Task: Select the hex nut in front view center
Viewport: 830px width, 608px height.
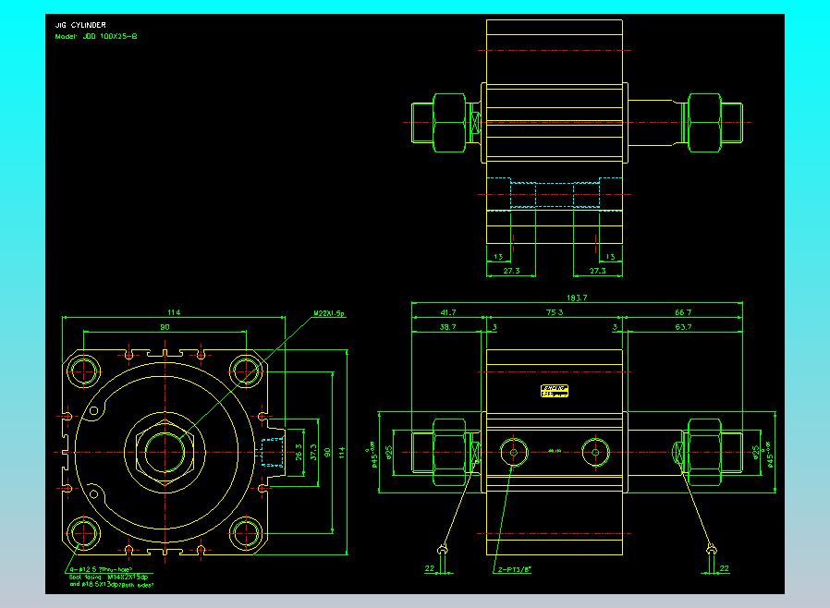Action: point(165,452)
